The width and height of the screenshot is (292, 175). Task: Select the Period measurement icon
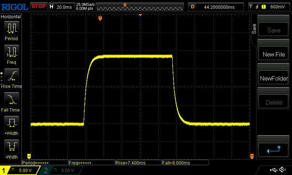[12, 28]
